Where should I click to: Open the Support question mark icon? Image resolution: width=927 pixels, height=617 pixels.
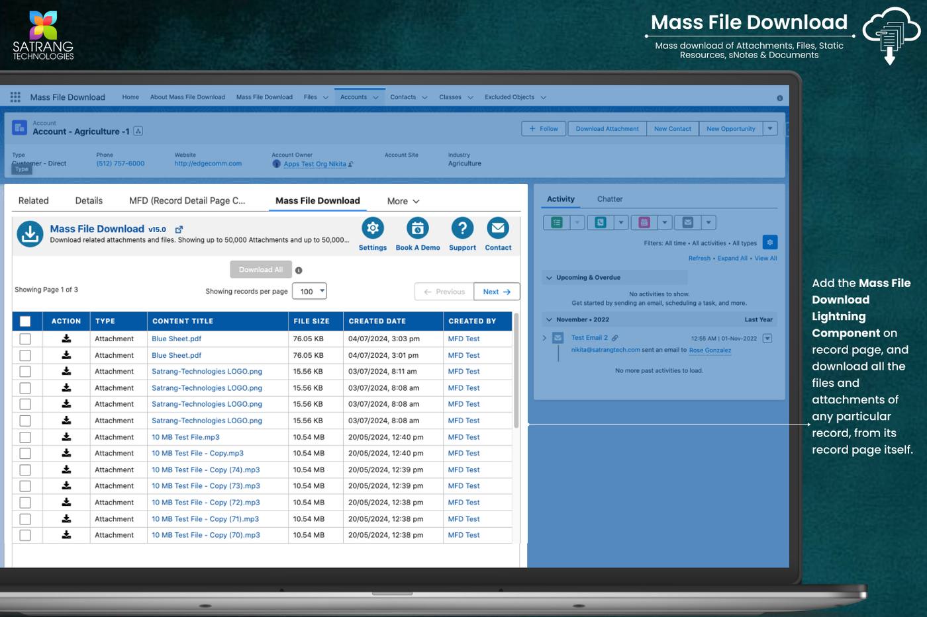[x=462, y=228]
